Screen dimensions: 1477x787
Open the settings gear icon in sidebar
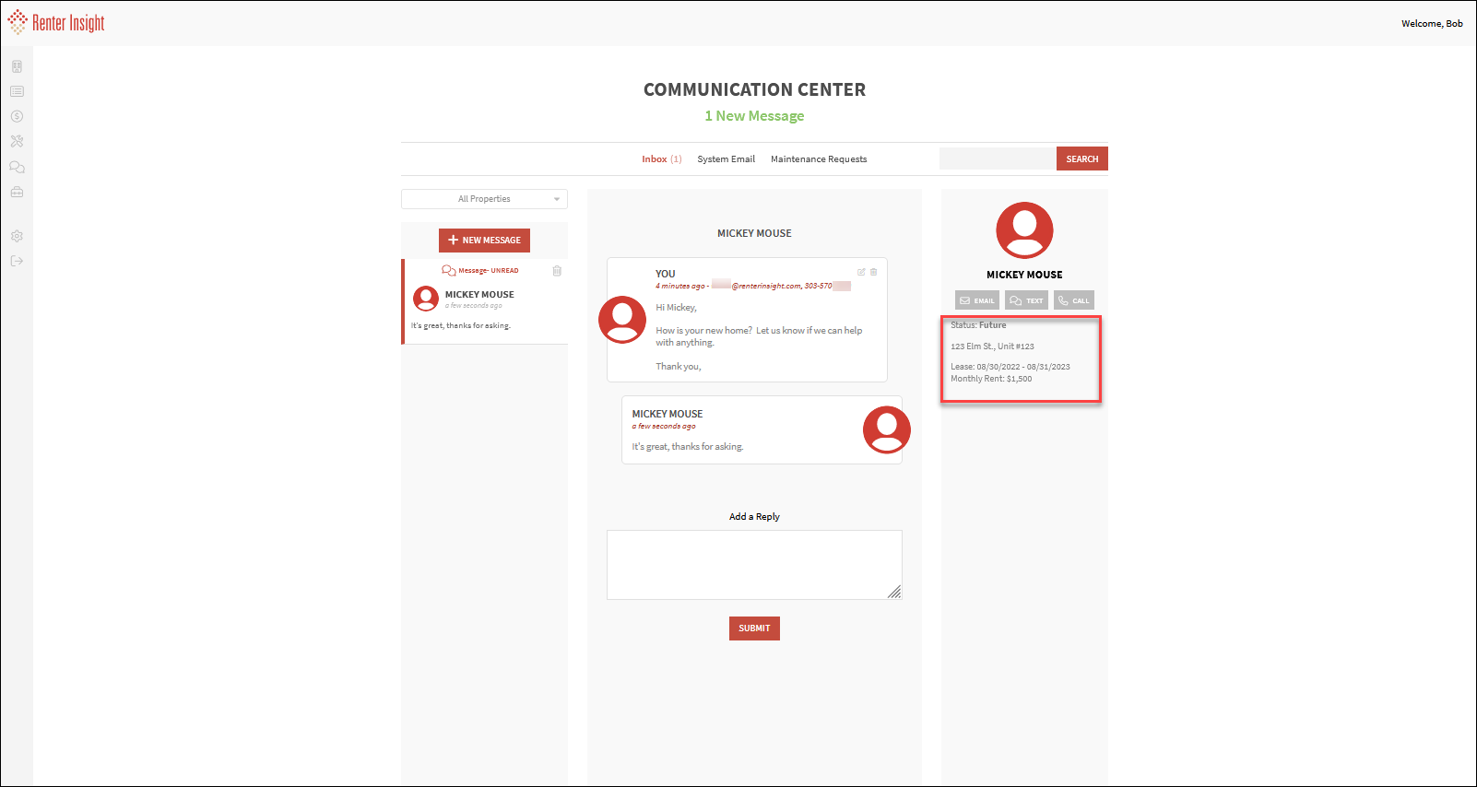(17, 236)
